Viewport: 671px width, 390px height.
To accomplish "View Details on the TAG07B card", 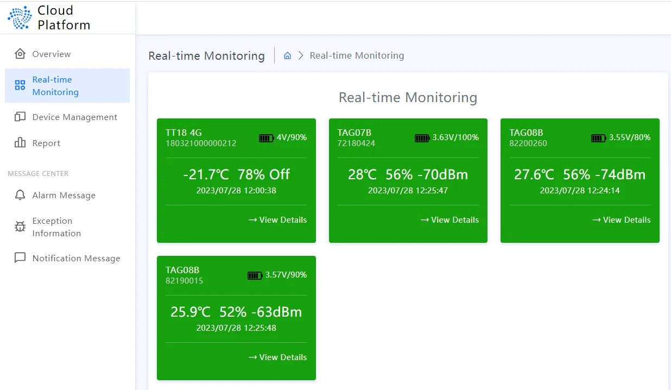I will tap(450, 219).
